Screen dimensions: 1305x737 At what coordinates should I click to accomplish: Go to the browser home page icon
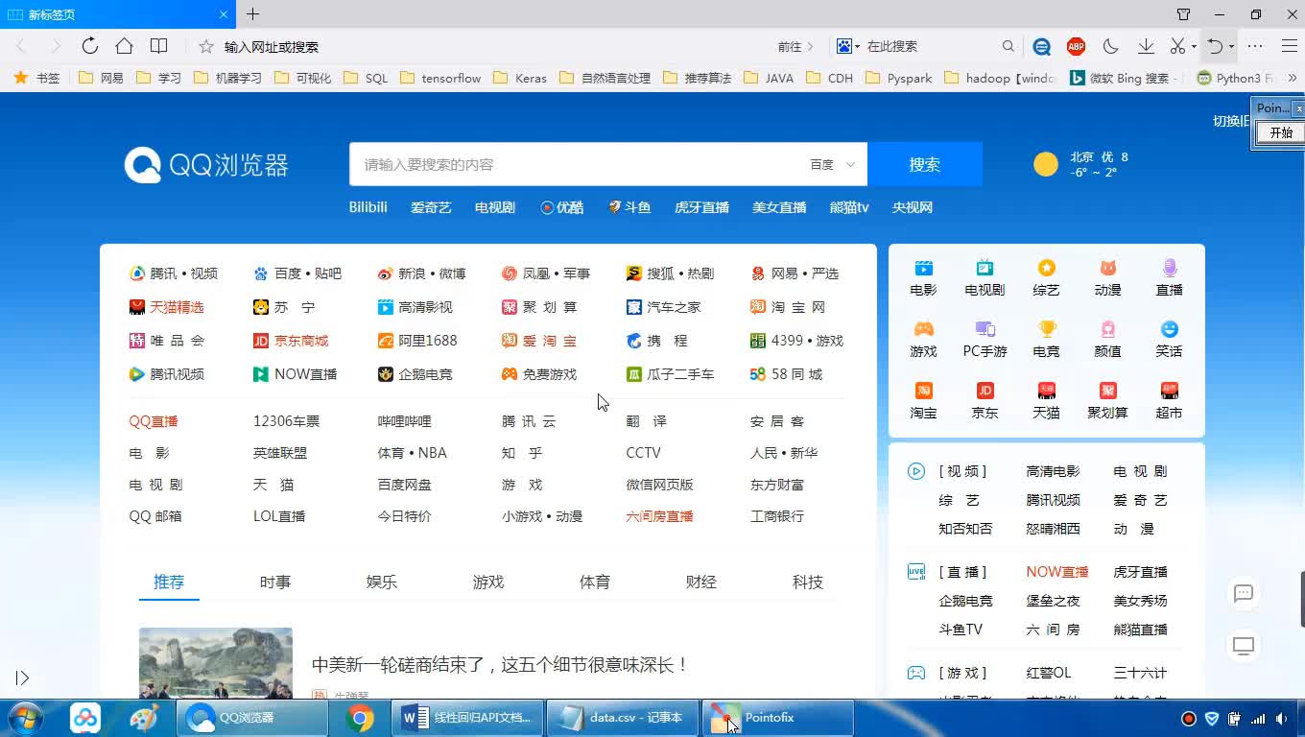[124, 46]
